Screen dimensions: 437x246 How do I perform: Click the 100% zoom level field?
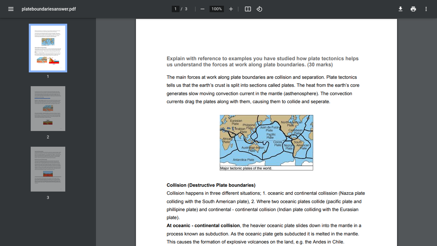pyautogui.click(x=217, y=9)
